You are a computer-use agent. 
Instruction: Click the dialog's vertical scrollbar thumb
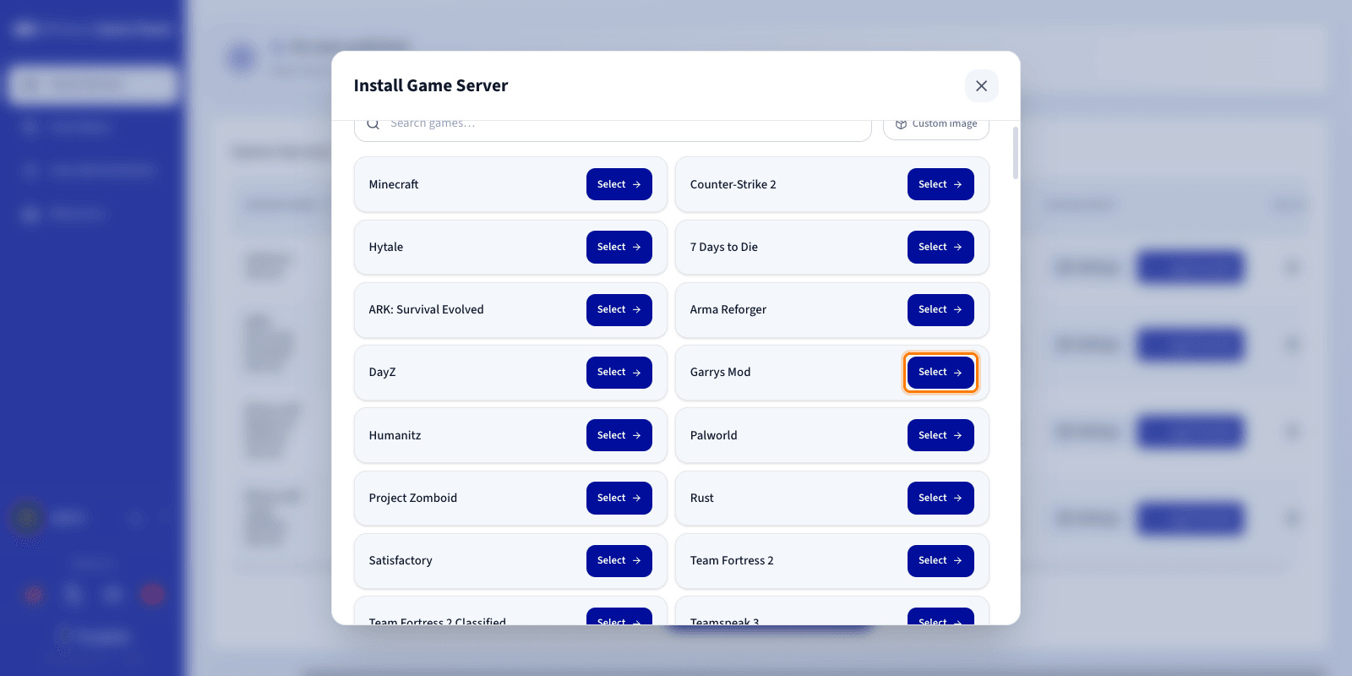click(1015, 153)
